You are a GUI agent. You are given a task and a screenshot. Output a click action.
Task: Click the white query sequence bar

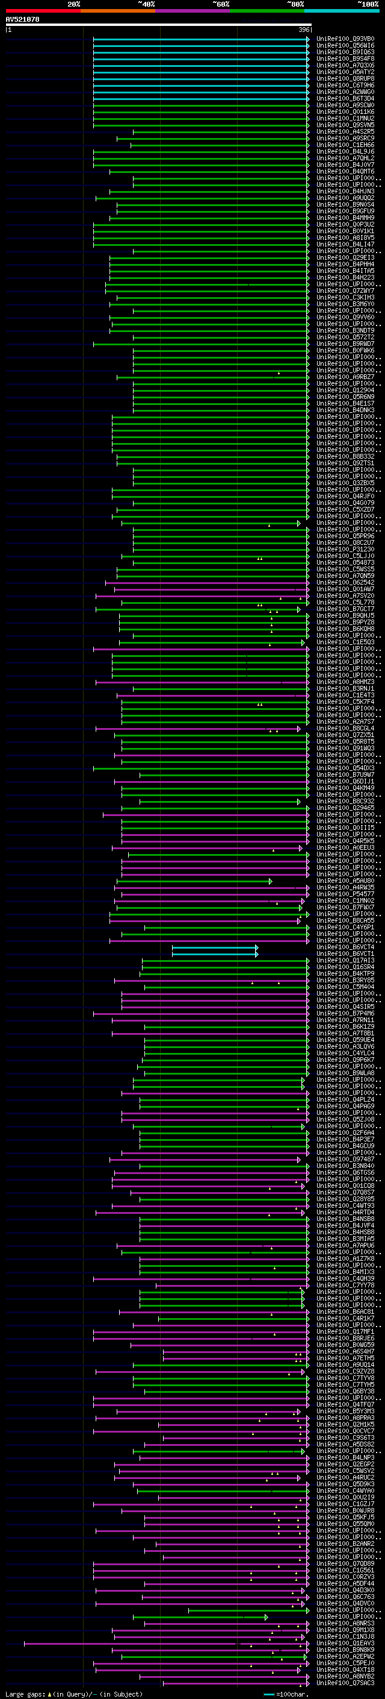pyautogui.click(x=159, y=25)
